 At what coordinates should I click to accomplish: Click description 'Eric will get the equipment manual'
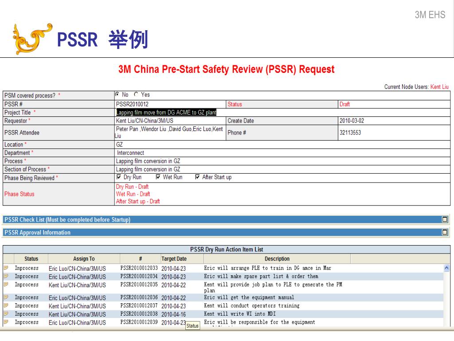249,297
